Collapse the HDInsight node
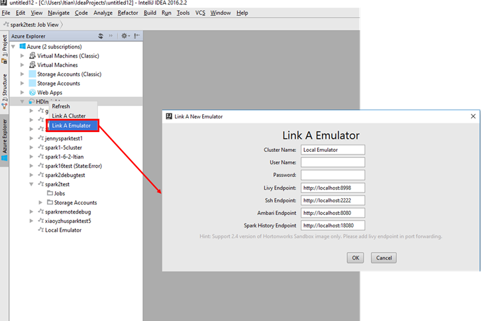Screen dimensions: 481x321 pos(22,101)
